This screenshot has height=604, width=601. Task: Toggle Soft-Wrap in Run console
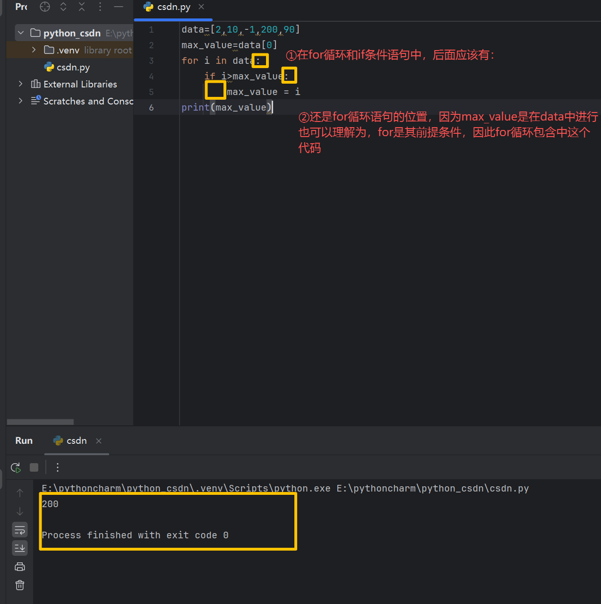[x=20, y=530]
